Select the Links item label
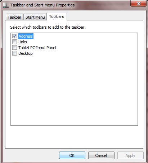 click(23, 42)
